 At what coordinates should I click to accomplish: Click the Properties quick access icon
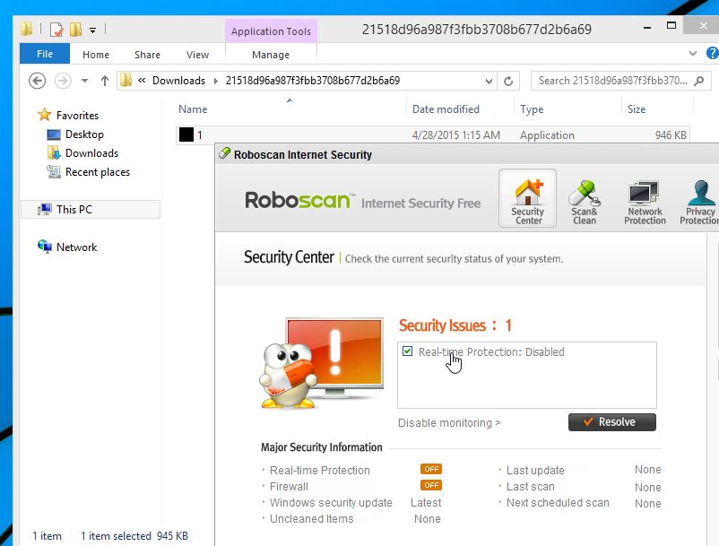pyautogui.click(x=56, y=30)
